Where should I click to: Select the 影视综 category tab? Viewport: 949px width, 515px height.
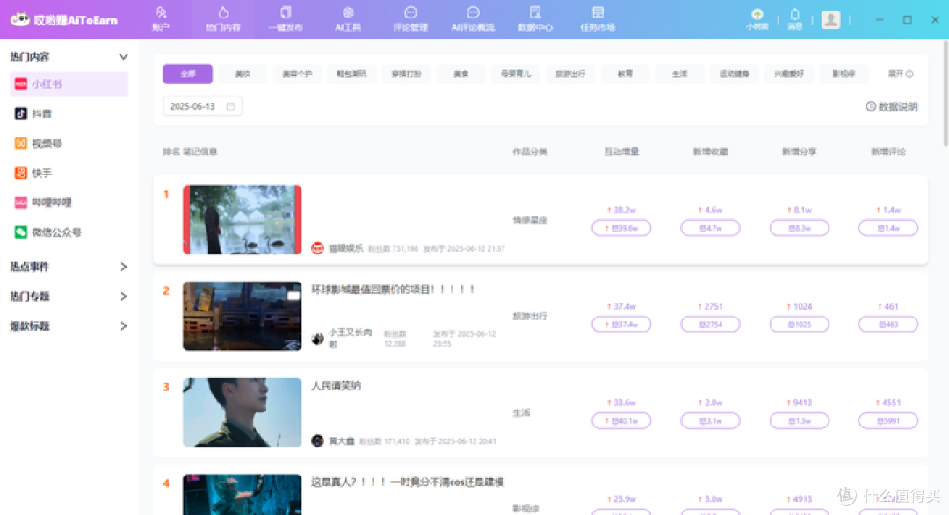(843, 74)
